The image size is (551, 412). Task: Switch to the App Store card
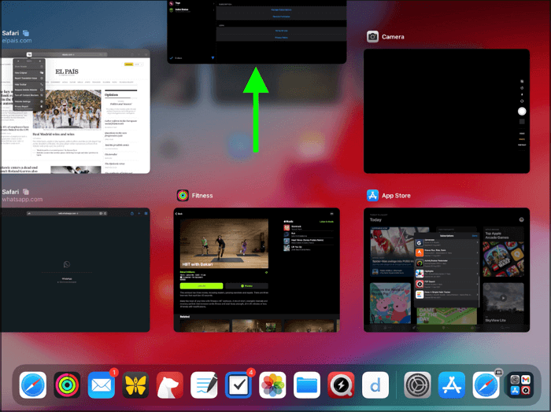click(x=446, y=269)
